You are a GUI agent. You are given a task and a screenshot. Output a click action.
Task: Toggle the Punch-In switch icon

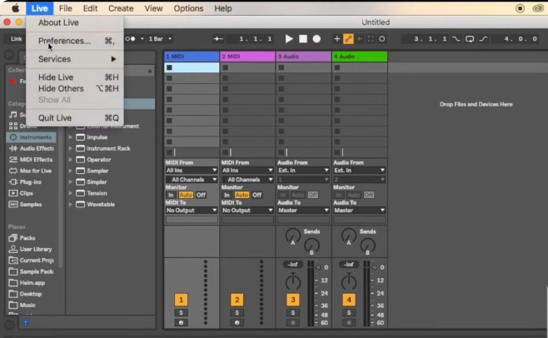tap(456, 39)
